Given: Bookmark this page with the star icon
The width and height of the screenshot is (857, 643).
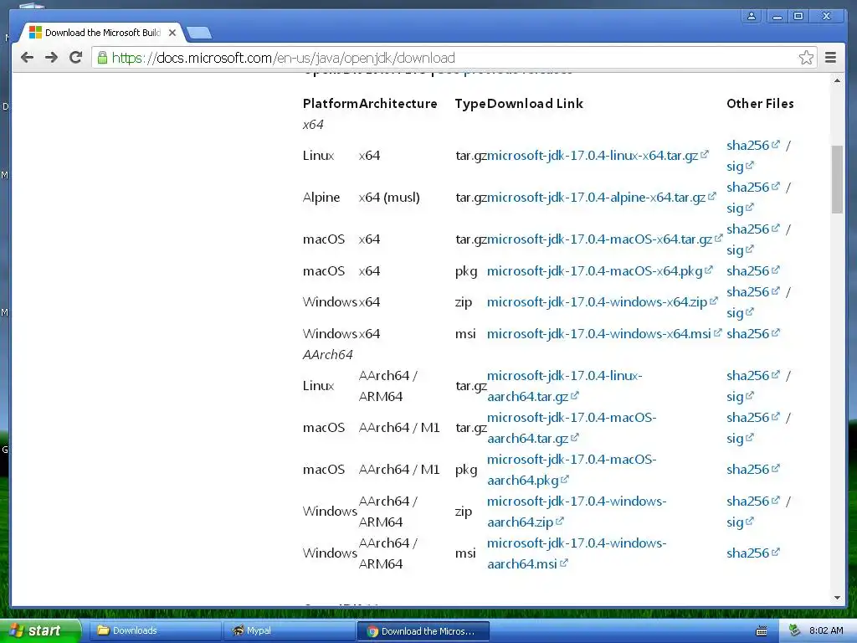Looking at the screenshot, I should tap(806, 58).
